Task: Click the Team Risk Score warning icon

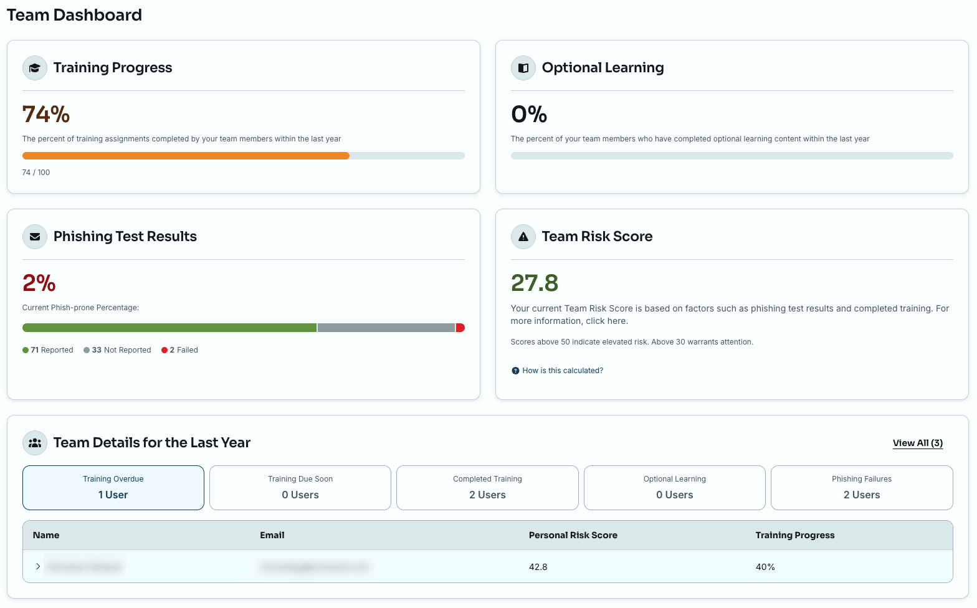Action: point(523,237)
